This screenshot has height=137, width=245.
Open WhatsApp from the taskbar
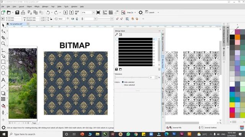[x=128, y=134]
